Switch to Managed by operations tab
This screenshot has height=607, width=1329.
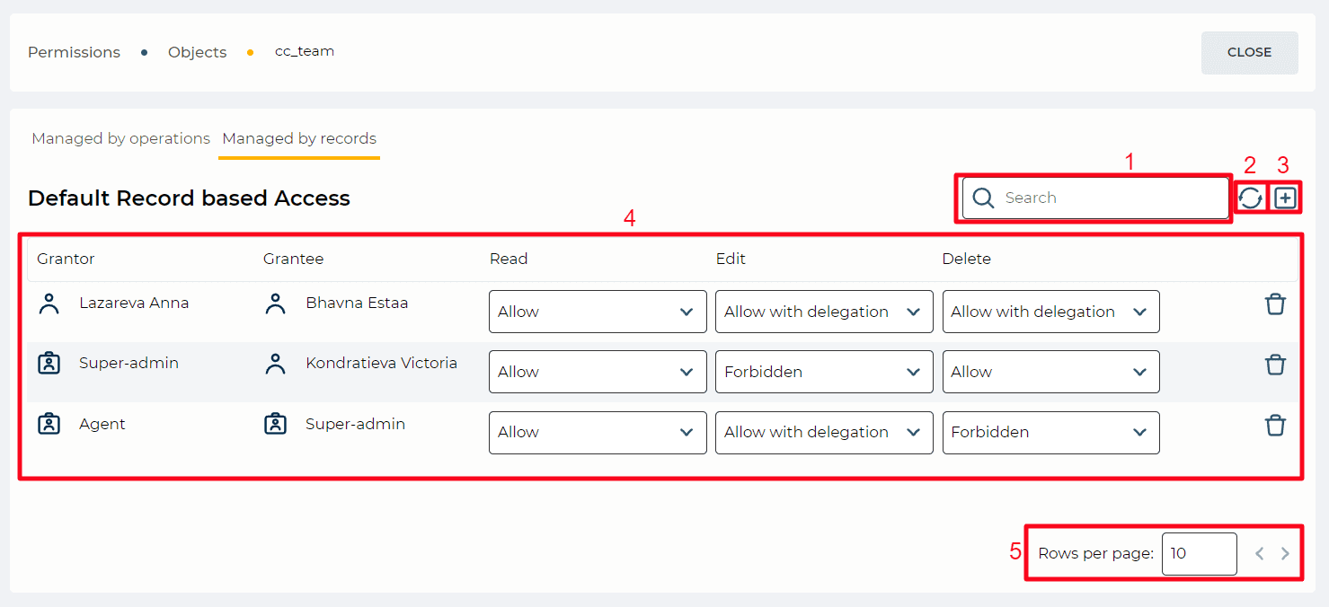pos(120,138)
